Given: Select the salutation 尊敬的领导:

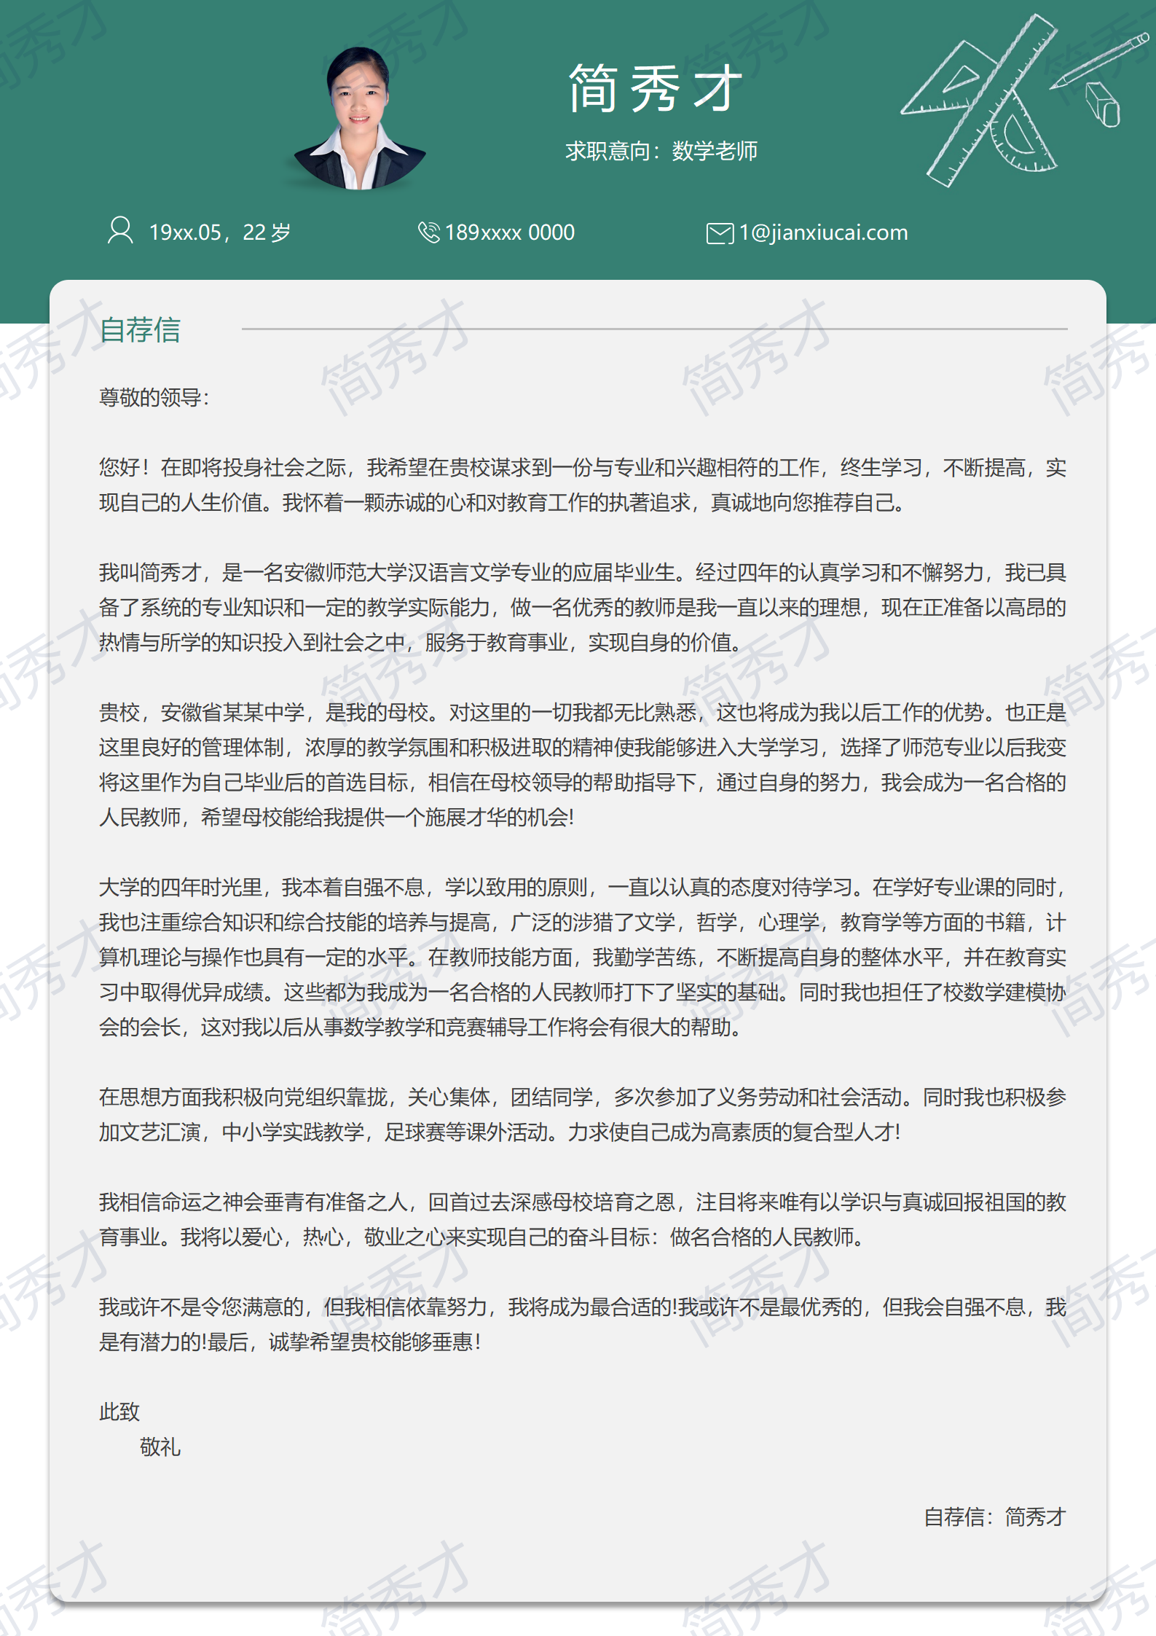Looking at the screenshot, I should (x=154, y=397).
